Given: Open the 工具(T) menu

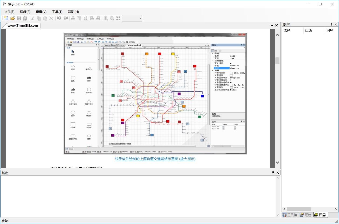Looking at the screenshot, I should (57, 12).
